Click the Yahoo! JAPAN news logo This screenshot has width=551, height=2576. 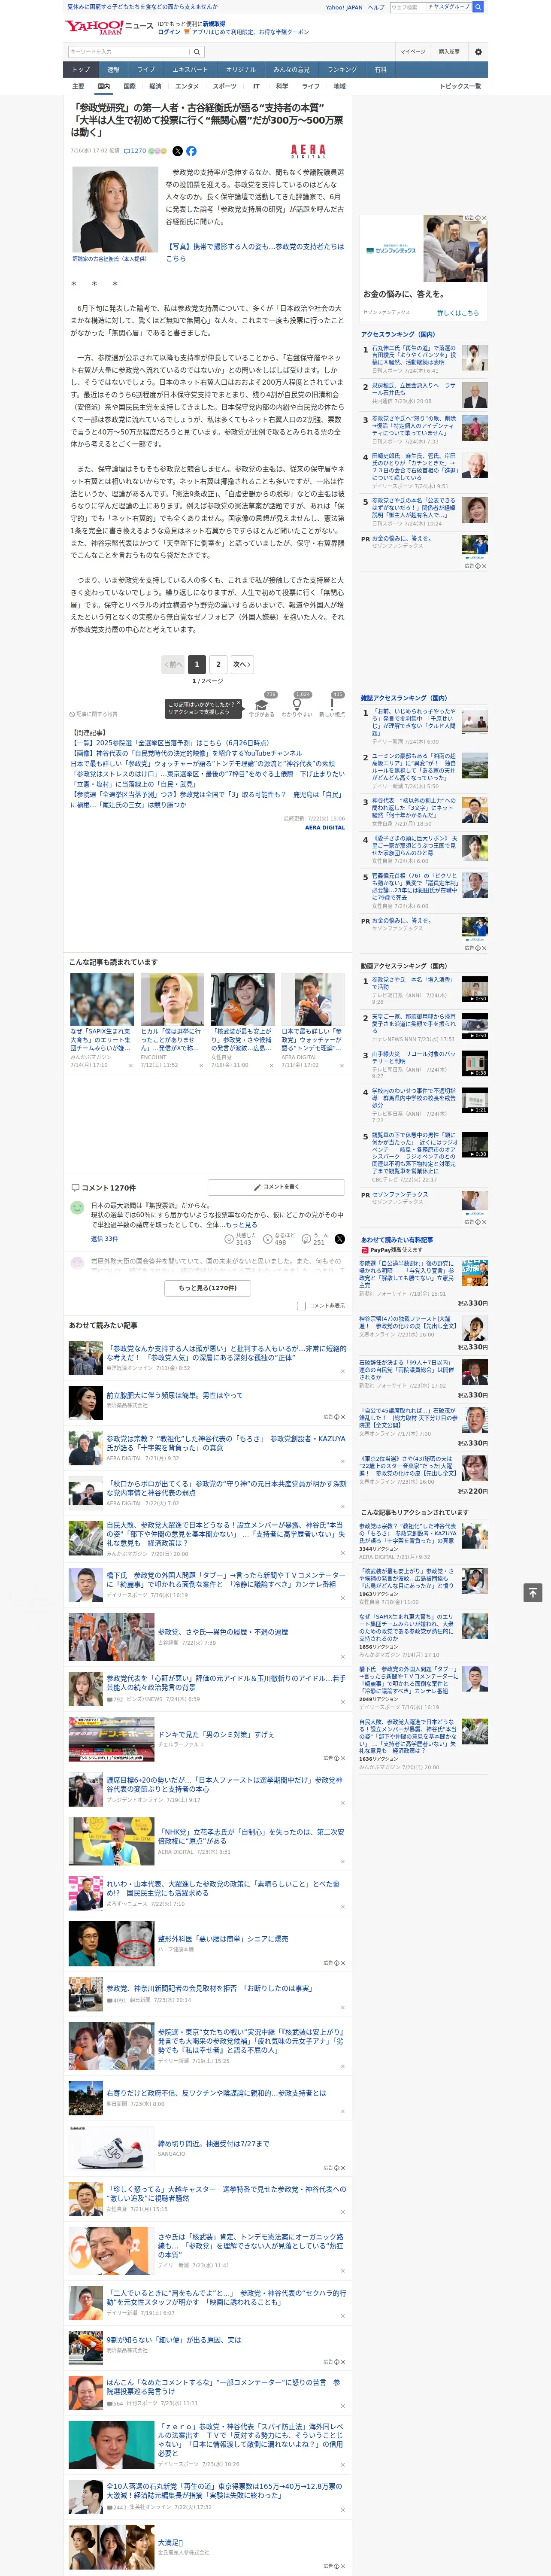point(109,27)
